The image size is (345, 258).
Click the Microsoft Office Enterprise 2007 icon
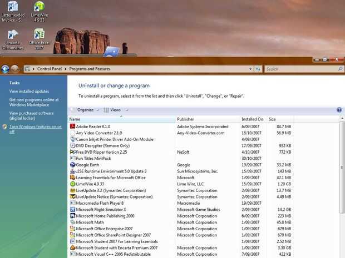[72, 229]
